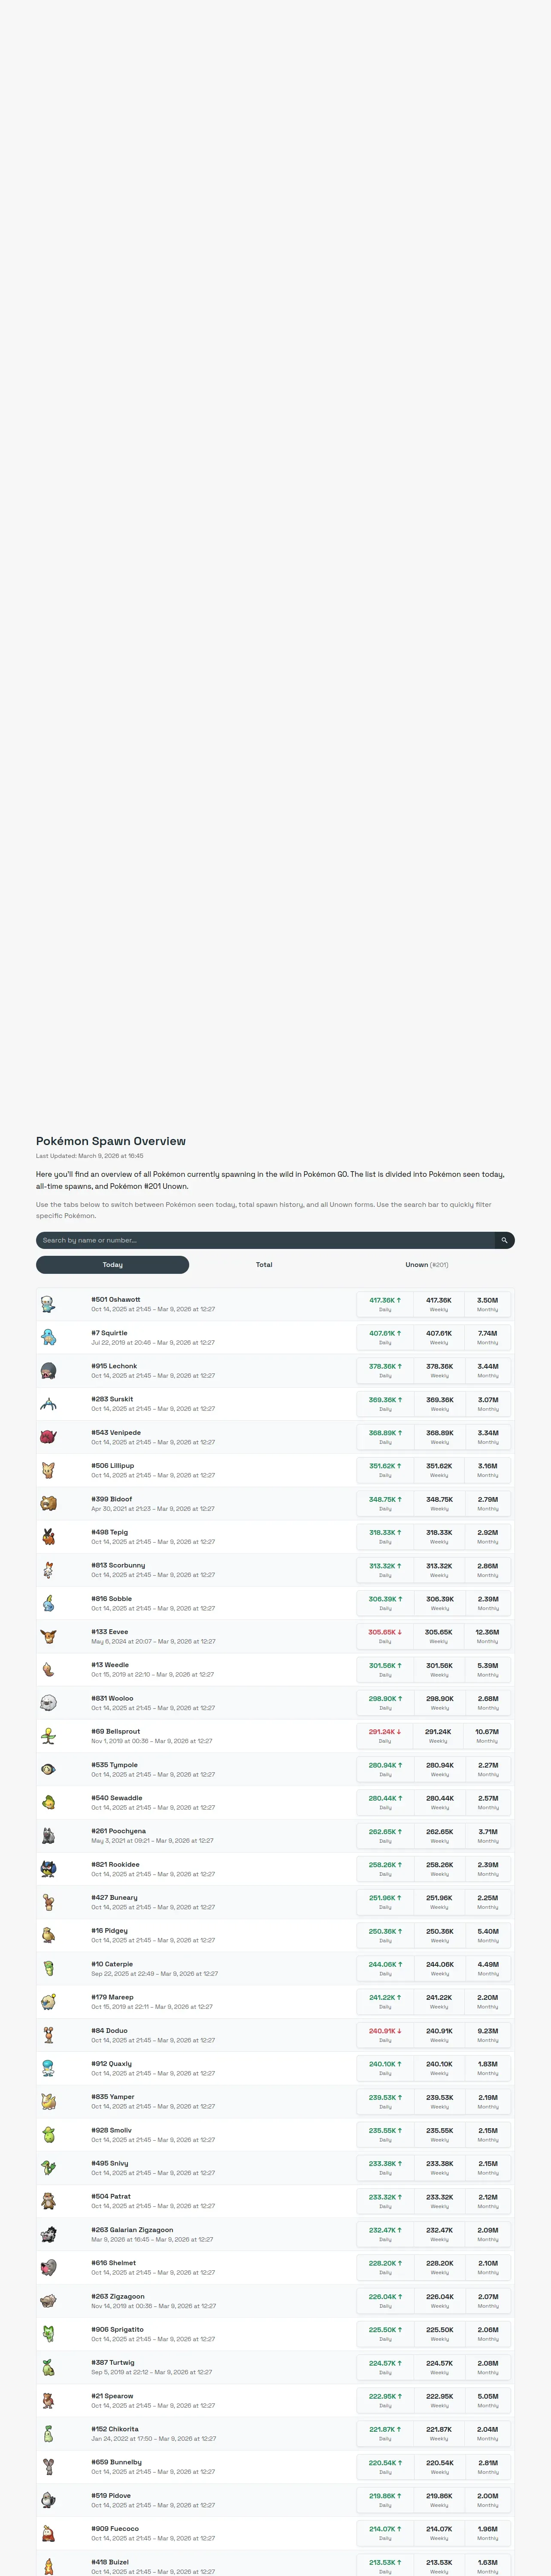This screenshot has width=551, height=2576.
Task: Click the Eevee sprite icon
Action: (x=48, y=1636)
